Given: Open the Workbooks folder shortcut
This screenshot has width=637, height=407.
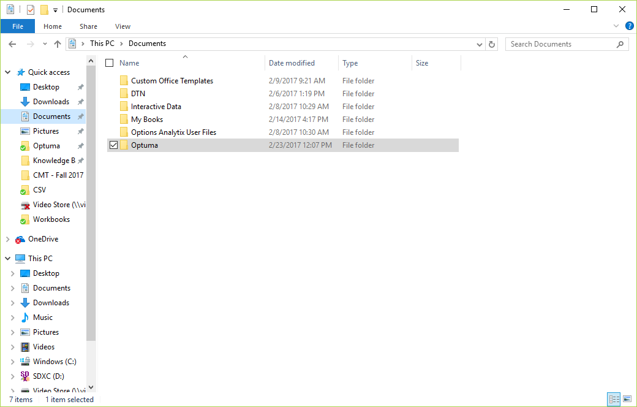Looking at the screenshot, I should pyautogui.click(x=51, y=219).
